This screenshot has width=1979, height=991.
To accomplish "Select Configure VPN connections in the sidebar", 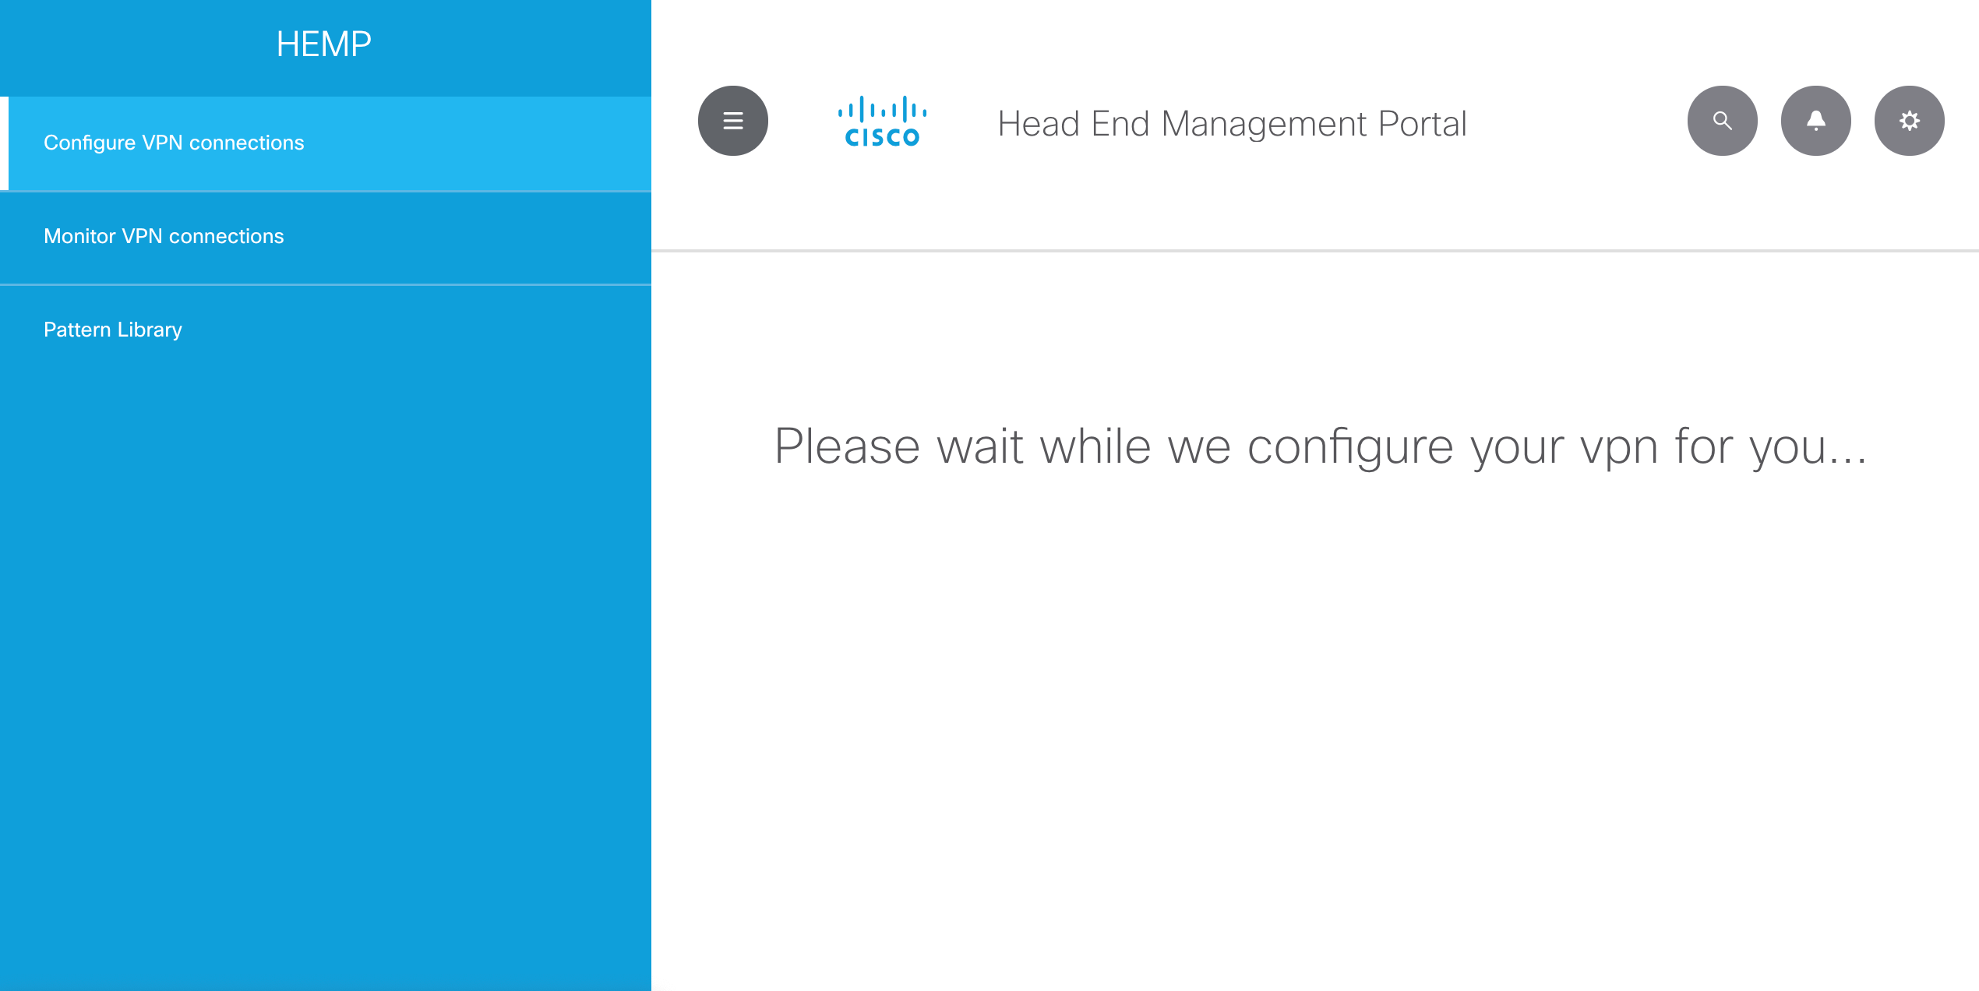I will point(174,143).
